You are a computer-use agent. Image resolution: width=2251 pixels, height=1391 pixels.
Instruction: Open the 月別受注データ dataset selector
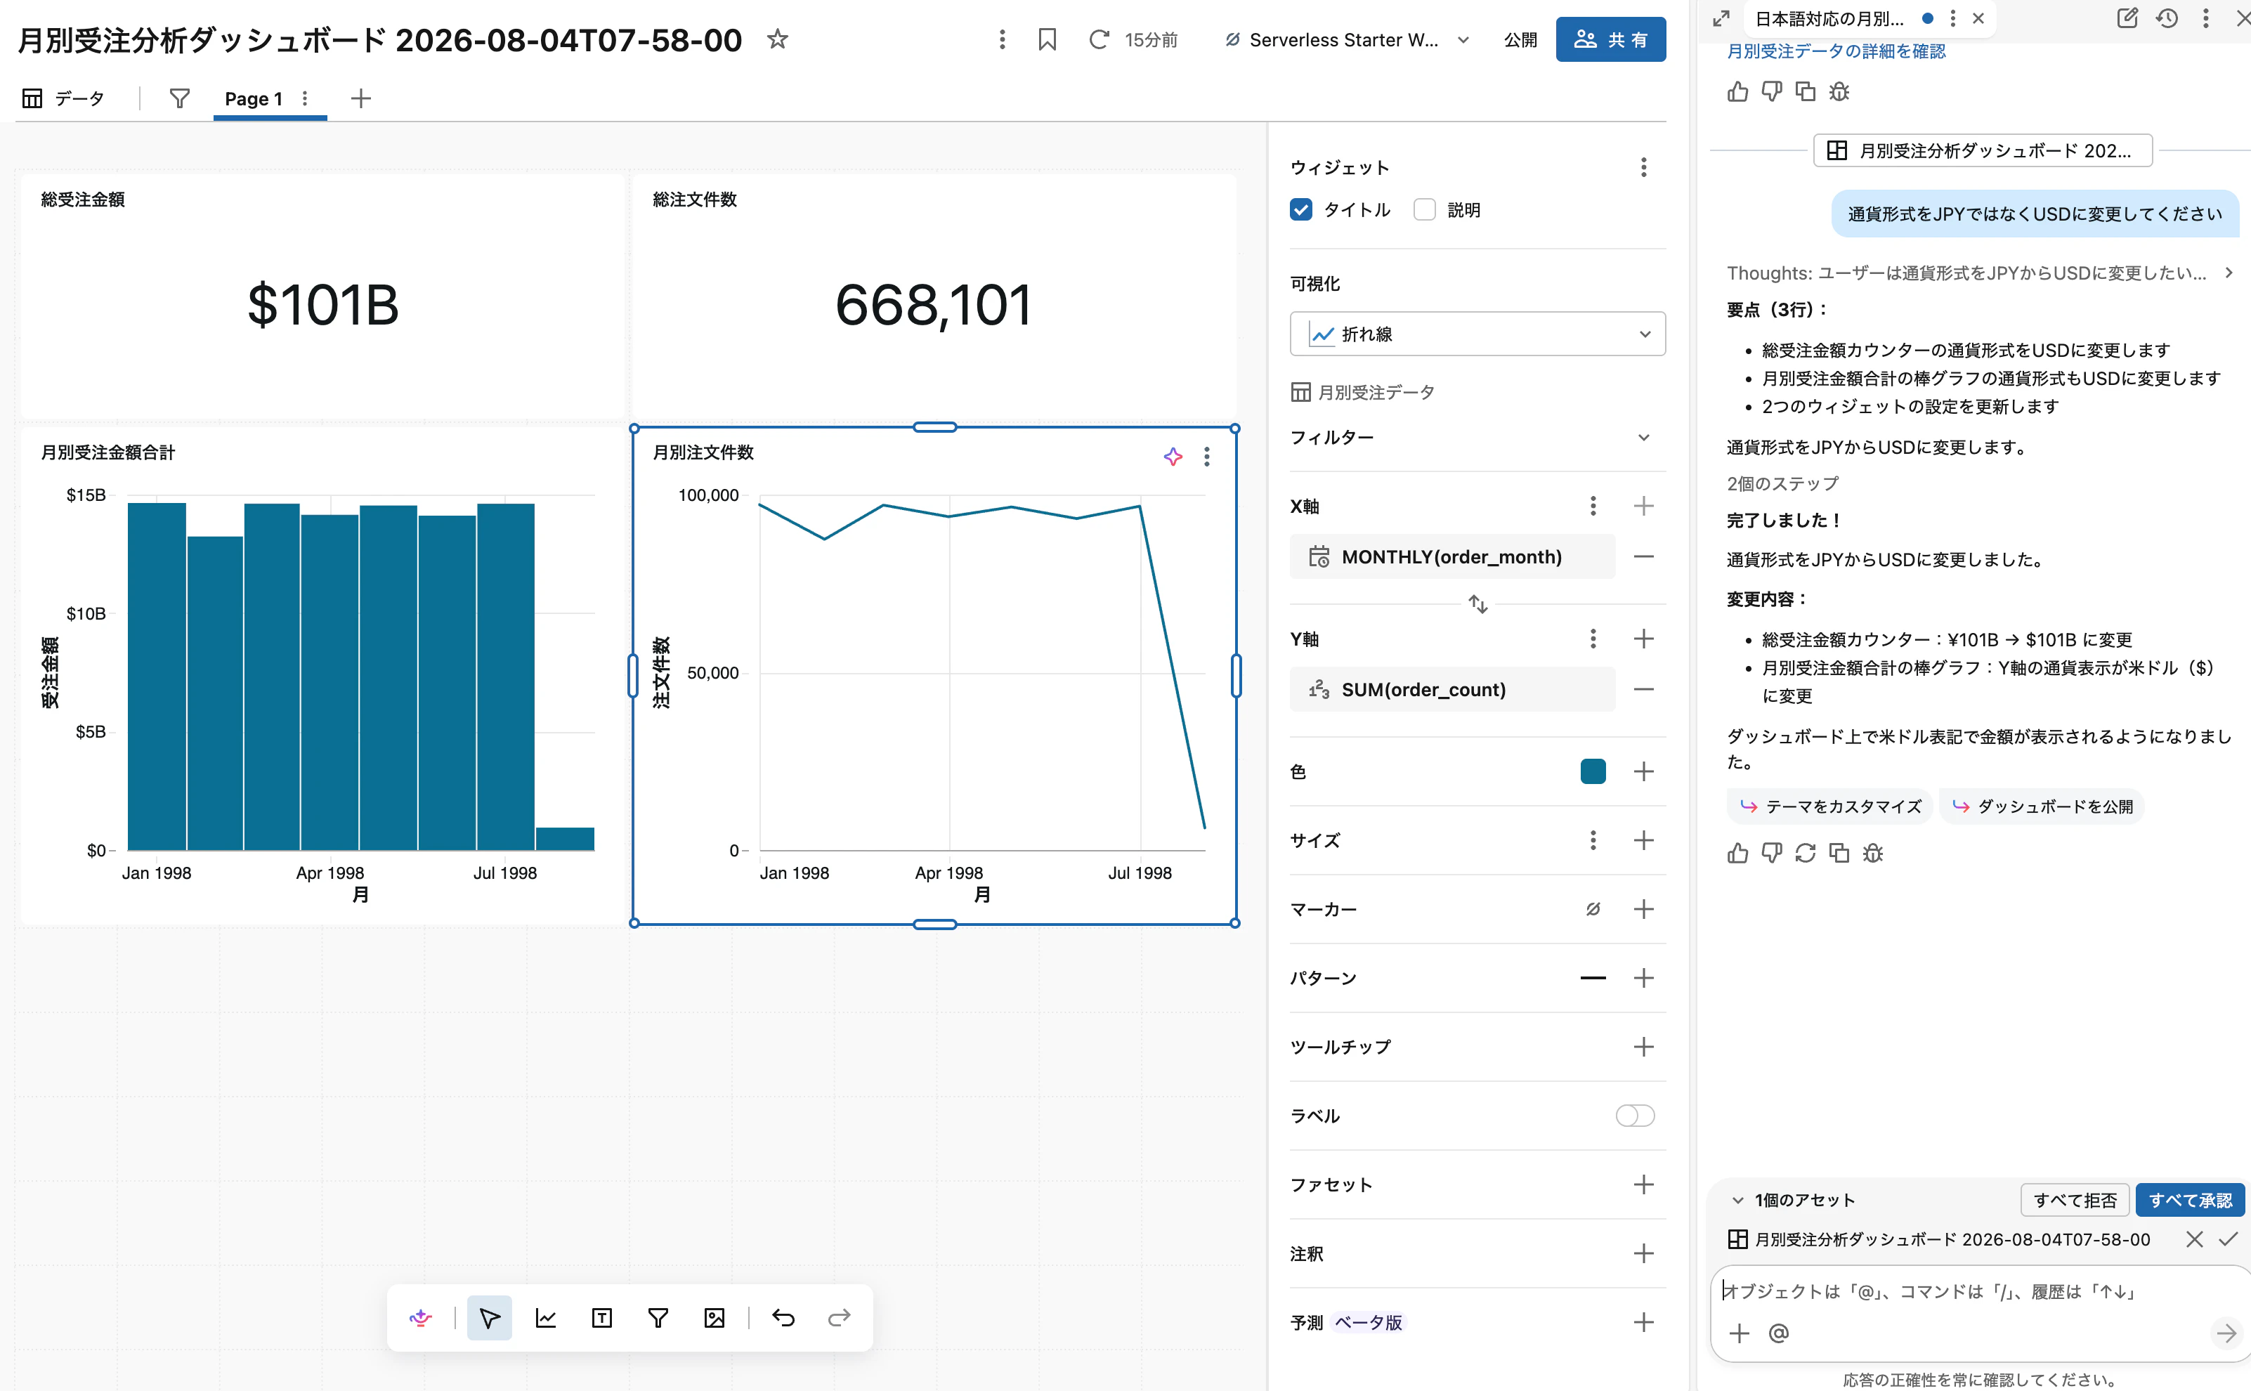tap(1362, 393)
